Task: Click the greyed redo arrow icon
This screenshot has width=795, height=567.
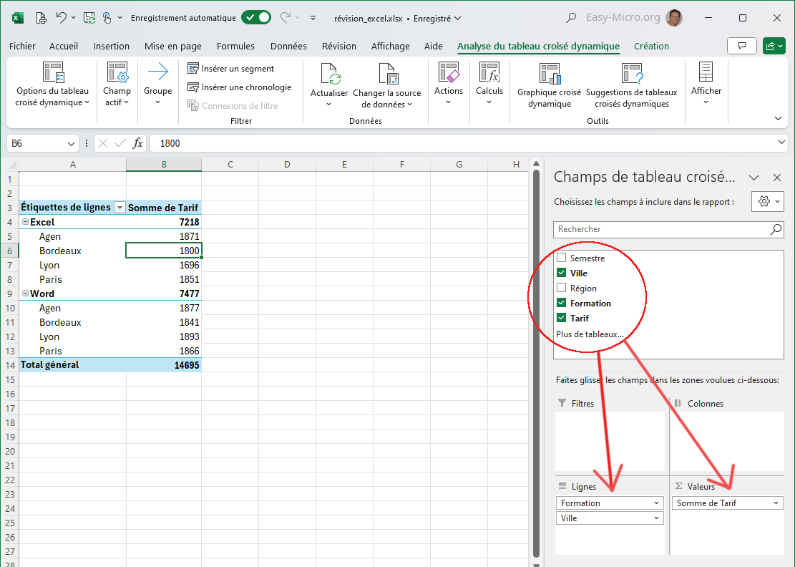Action: tap(286, 18)
